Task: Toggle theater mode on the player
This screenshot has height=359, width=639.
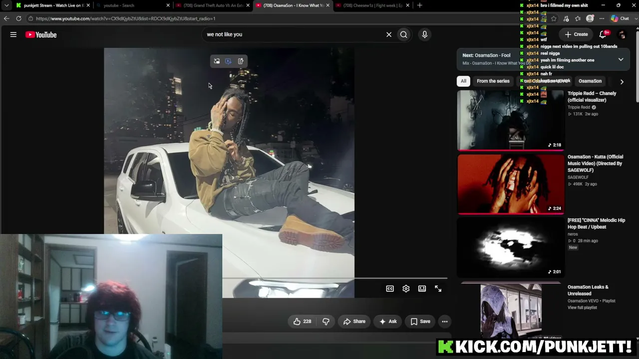Action: coord(422,289)
